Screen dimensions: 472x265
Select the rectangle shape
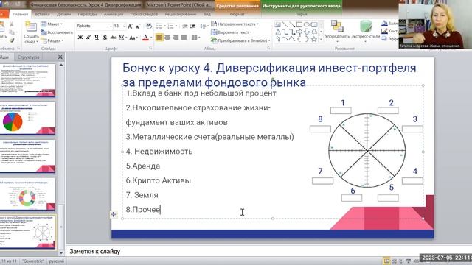click(299, 24)
